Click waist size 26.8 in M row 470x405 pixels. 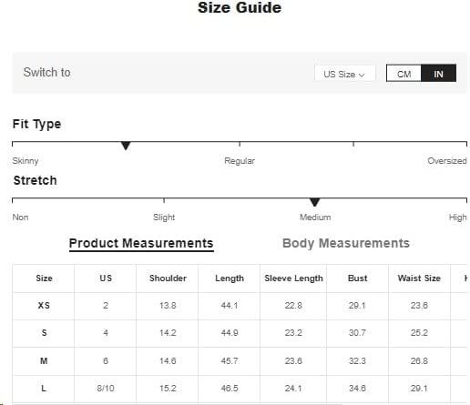point(419,360)
